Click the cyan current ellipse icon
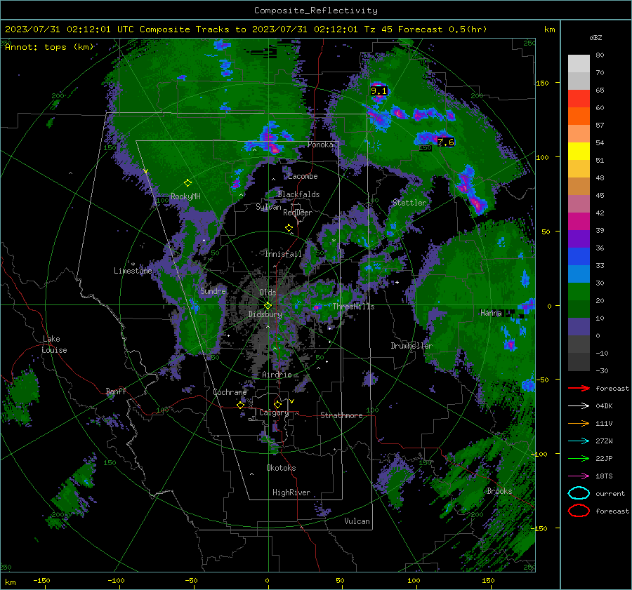This screenshot has height=590, width=632. pos(579,493)
